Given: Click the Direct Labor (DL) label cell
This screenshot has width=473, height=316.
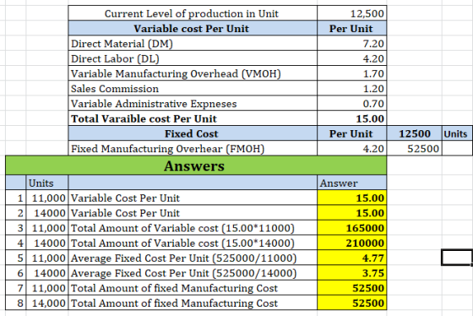Looking at the screenshot, I should pos(193,58).
